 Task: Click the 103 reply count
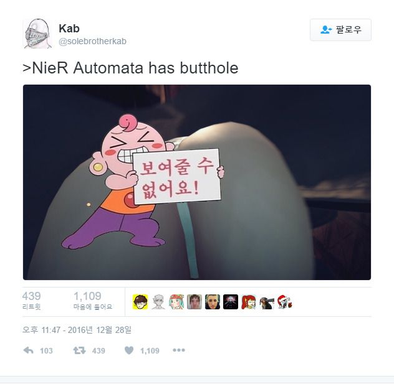(x=46, y=350)
